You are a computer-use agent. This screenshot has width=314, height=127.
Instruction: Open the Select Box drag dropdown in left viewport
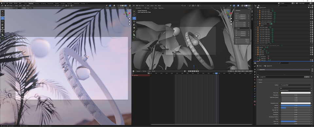(x=30, y=8)
